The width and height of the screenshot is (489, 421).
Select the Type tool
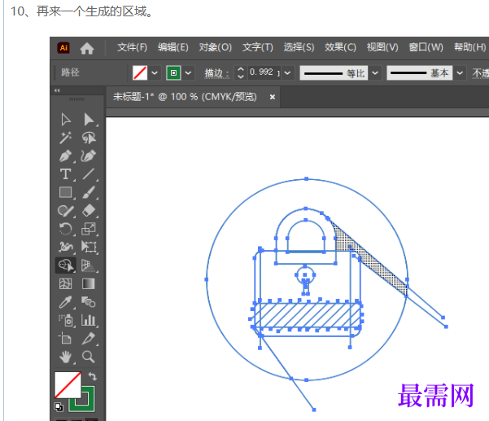pos(65,174)
